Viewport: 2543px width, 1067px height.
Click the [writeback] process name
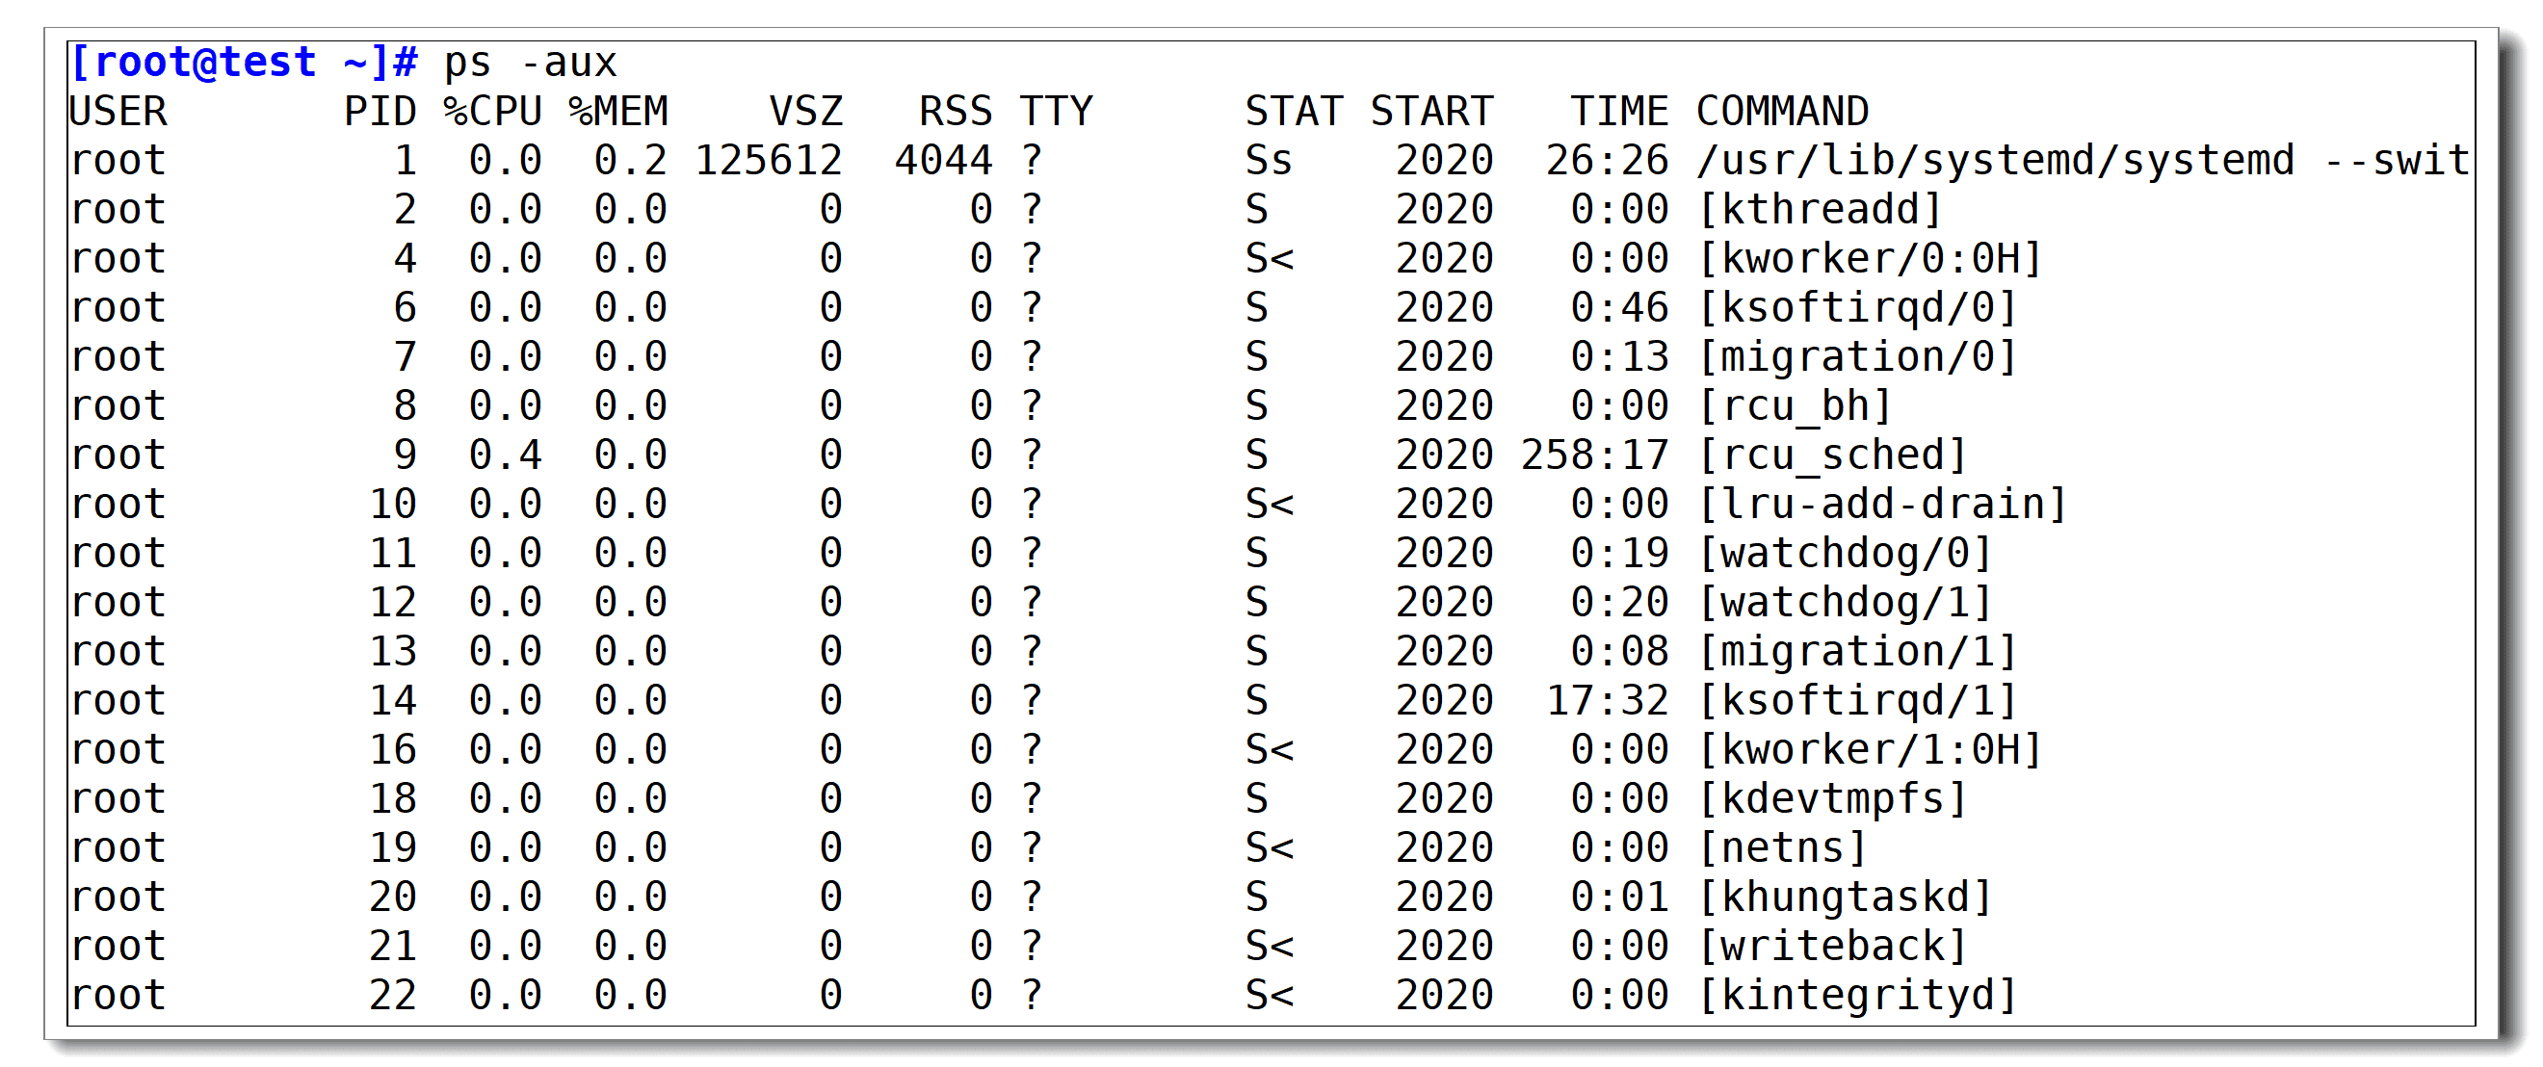click(1832, 947)
